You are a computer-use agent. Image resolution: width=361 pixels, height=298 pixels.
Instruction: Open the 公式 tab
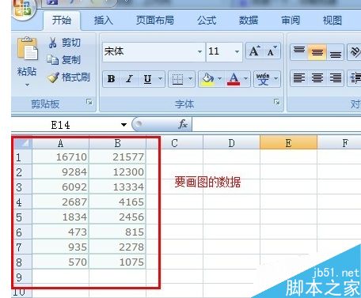[x=207, y=21]
